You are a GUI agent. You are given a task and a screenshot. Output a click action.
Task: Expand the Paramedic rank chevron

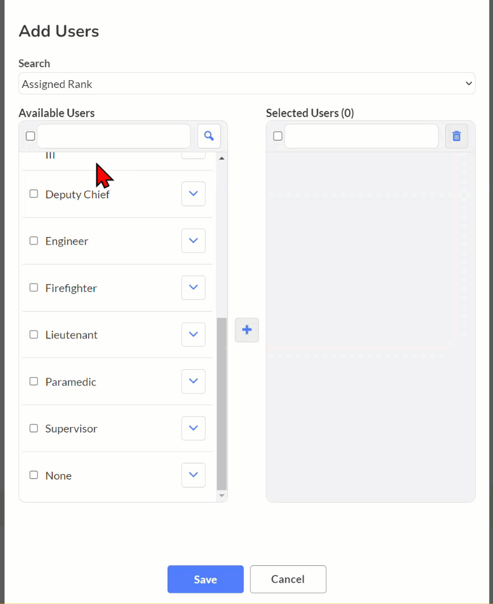click(x=193, y=382)
